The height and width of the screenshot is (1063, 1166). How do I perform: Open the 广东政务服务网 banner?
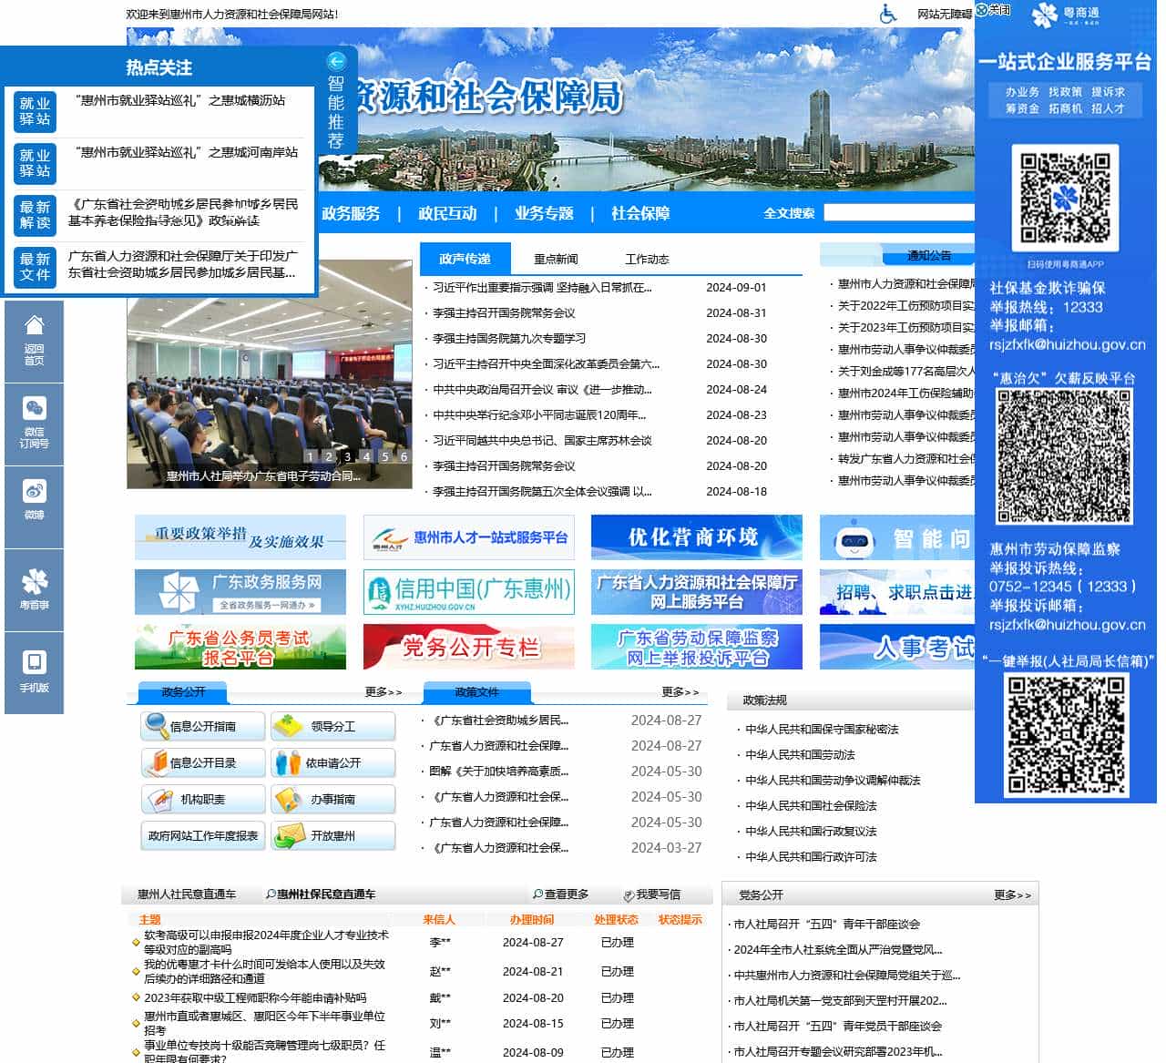pos(240,592)
